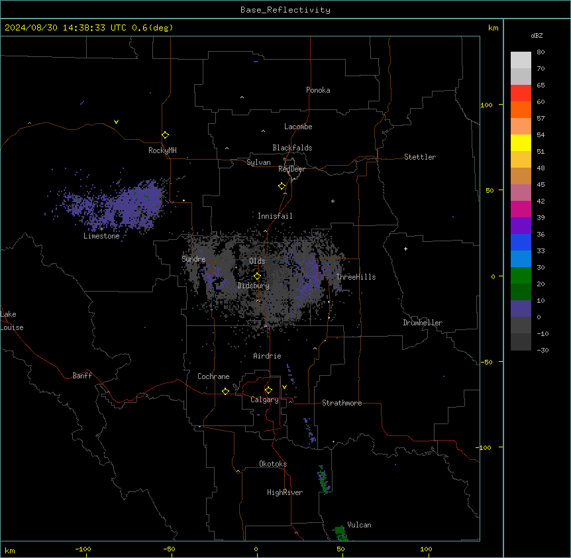Click the dBZ legend heading
571x558 pixels.
point(537,36)
